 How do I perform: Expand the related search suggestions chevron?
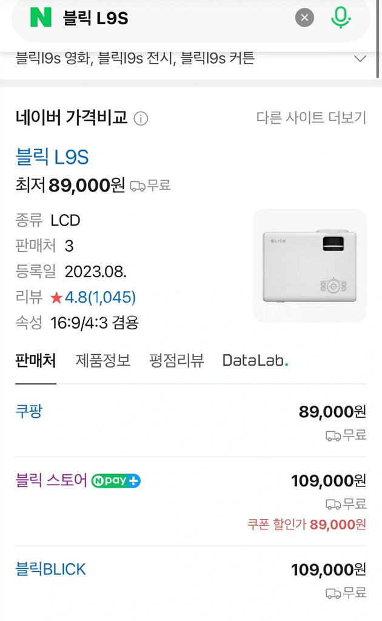click(x=360, y=59)
